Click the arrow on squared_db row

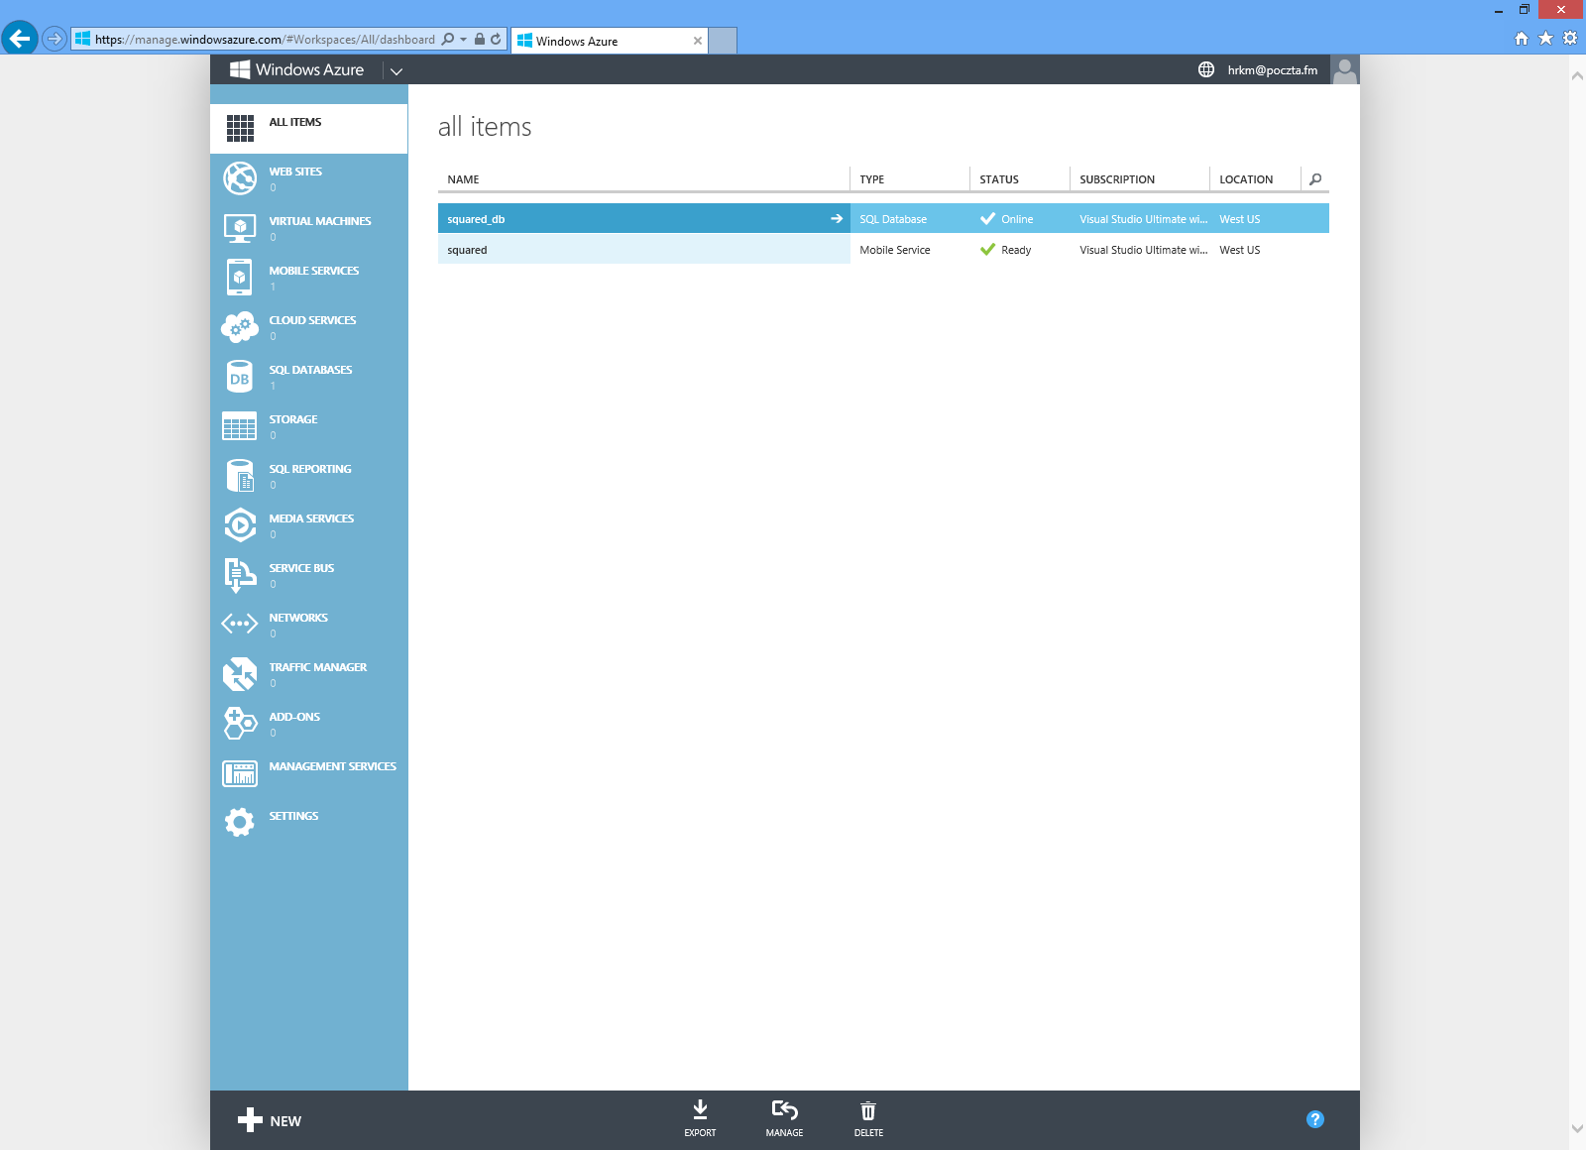pos(837,219)
